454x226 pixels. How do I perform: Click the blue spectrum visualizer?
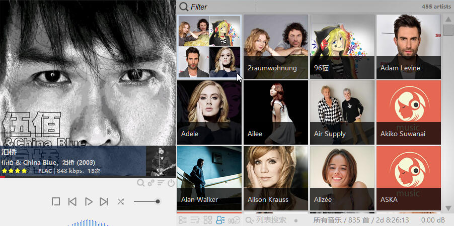(88, 222)
